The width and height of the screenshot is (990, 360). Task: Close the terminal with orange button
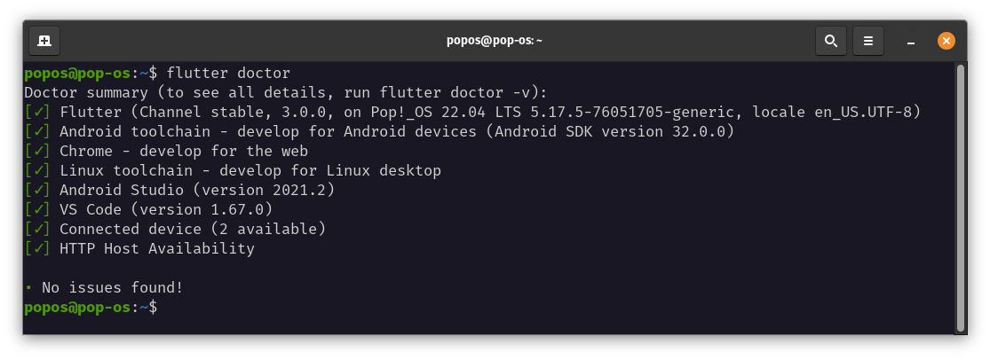[x=946, y=41]
